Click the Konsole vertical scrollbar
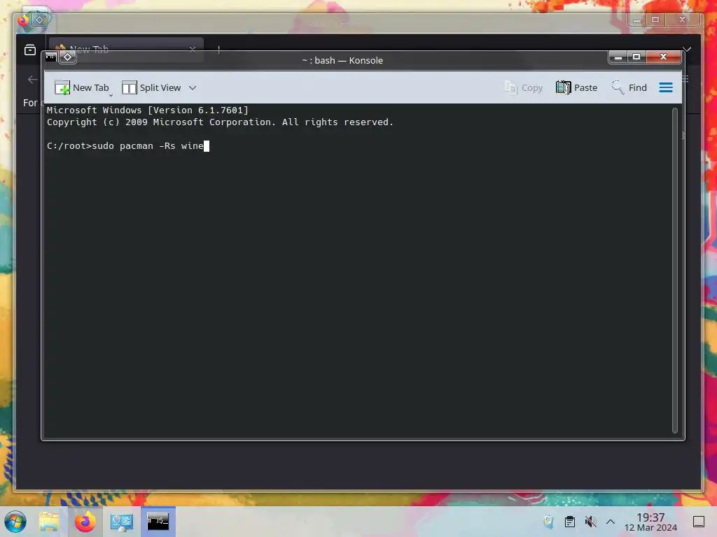717x537 pixels. coord(674,271)
